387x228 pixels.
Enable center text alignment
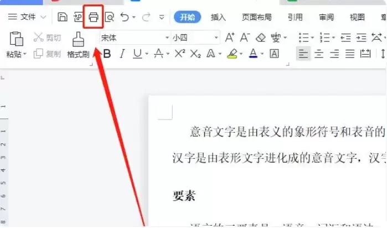tap(319, 54)
